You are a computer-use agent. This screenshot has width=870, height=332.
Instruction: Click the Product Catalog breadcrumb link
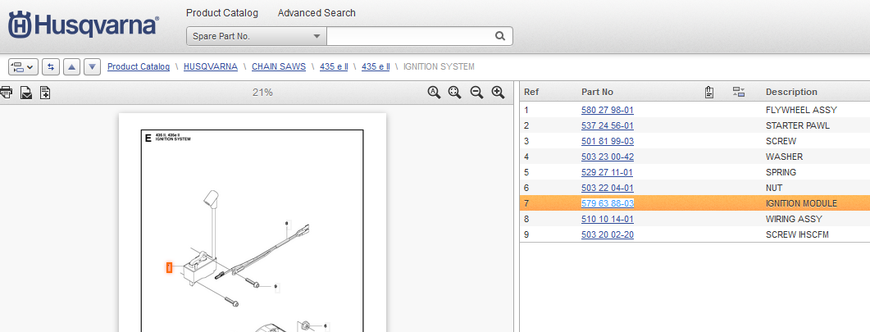(139, 66)
